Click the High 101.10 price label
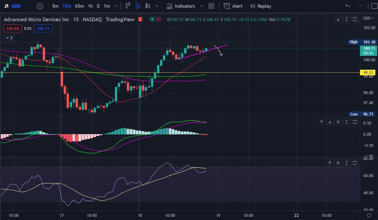 tap(362, 42)
